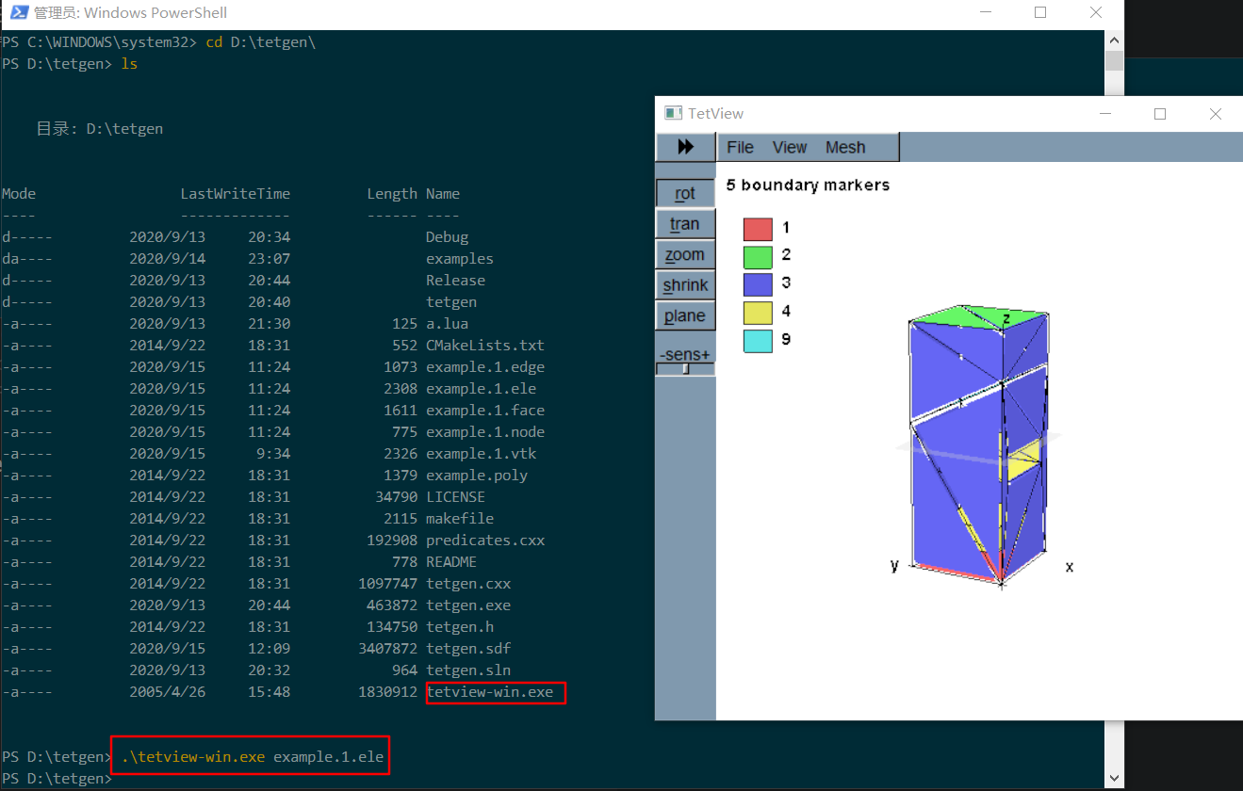The height and width of the screenshot is (791, 1243).
Task: Click 'predicates.cxx' in the file listing
Action: click(485, 540)
